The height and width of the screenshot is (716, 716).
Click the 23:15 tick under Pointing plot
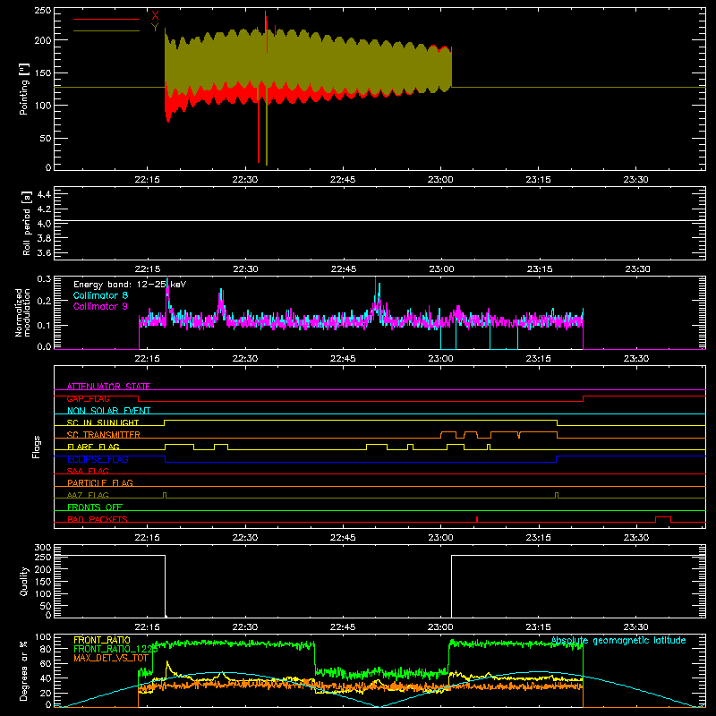point(538,180)
